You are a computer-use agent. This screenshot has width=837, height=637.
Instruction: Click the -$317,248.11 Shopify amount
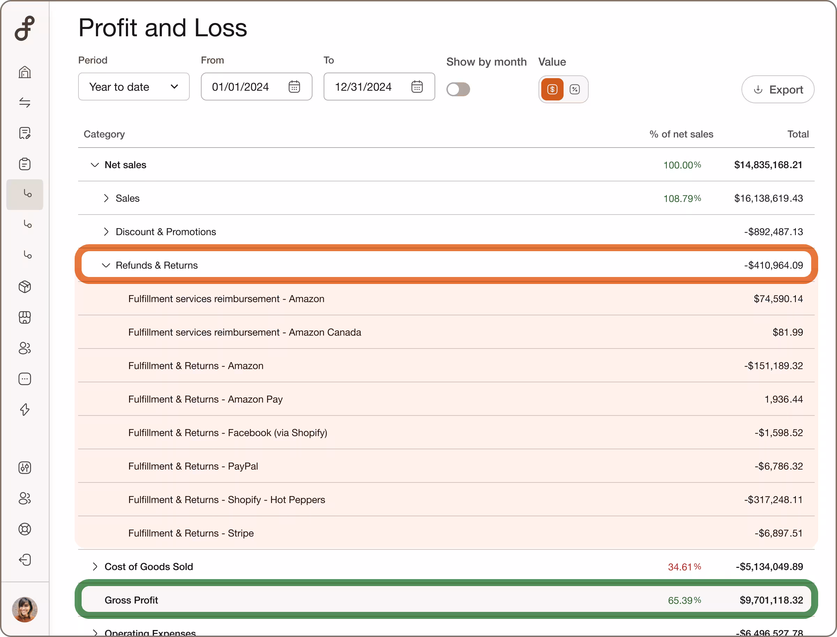(x=773, y=500)
